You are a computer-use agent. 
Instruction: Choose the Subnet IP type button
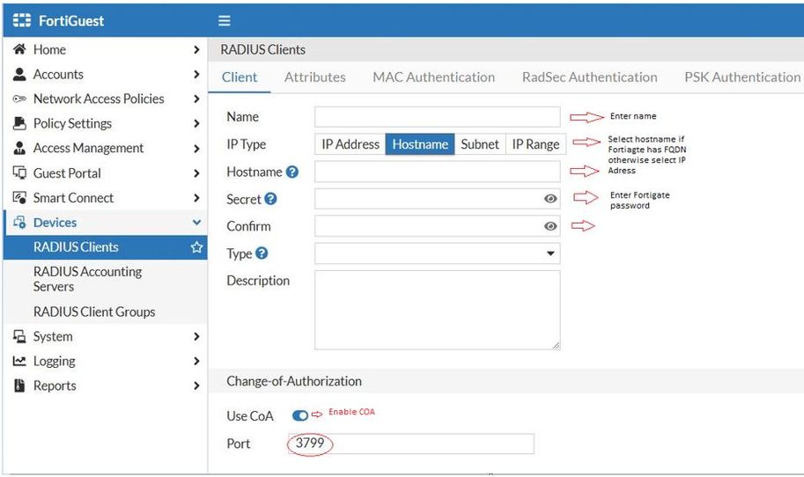(480, 144)
